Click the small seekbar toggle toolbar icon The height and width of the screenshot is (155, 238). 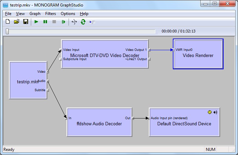[x=92, y=22]
